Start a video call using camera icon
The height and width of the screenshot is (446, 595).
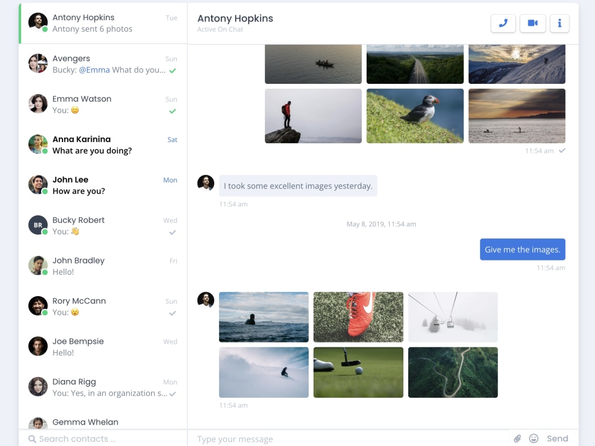533,24
